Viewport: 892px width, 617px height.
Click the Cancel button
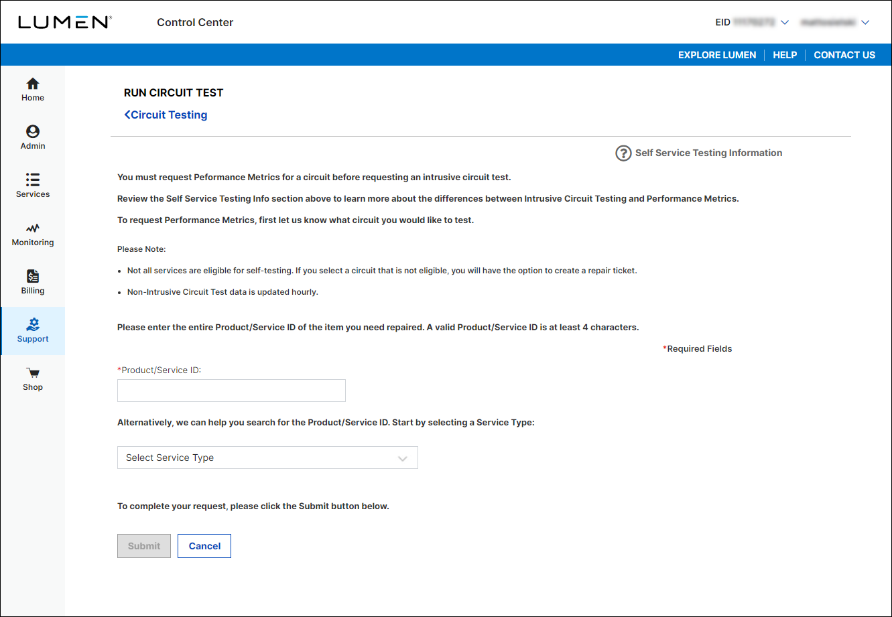(x=204, y=546)
